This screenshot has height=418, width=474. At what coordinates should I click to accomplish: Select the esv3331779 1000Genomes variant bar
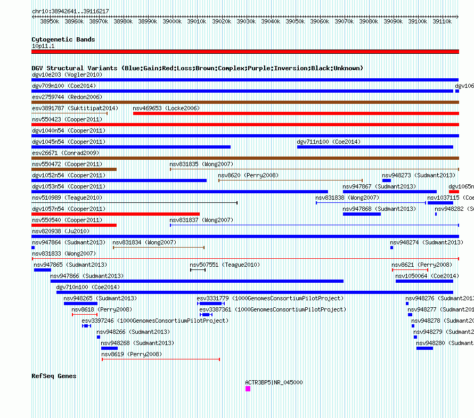(211, 304)
